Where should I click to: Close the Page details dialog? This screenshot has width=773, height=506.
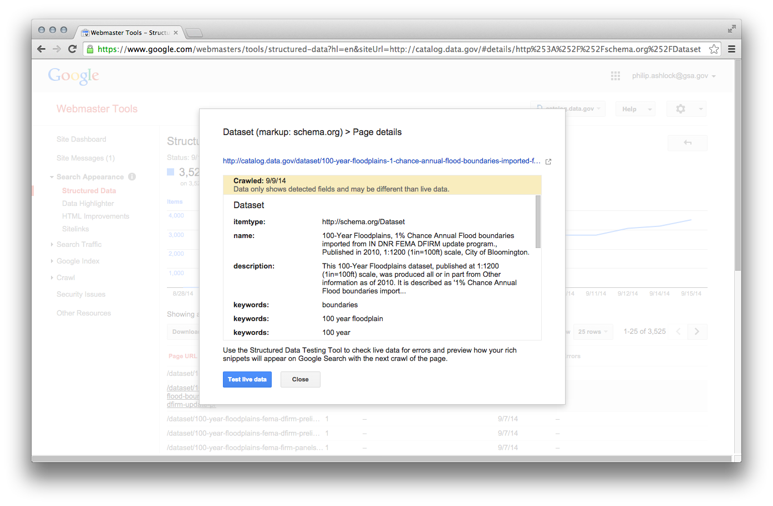(x=300, y=379)
